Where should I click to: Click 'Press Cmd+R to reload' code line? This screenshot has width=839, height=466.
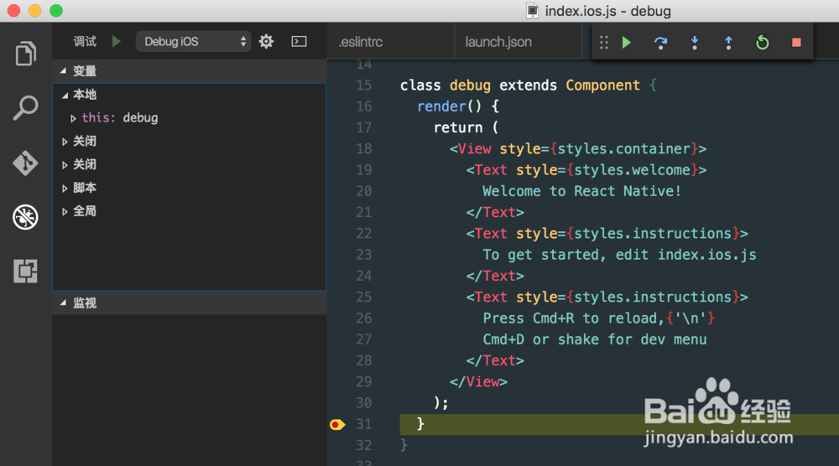(598, 318)
